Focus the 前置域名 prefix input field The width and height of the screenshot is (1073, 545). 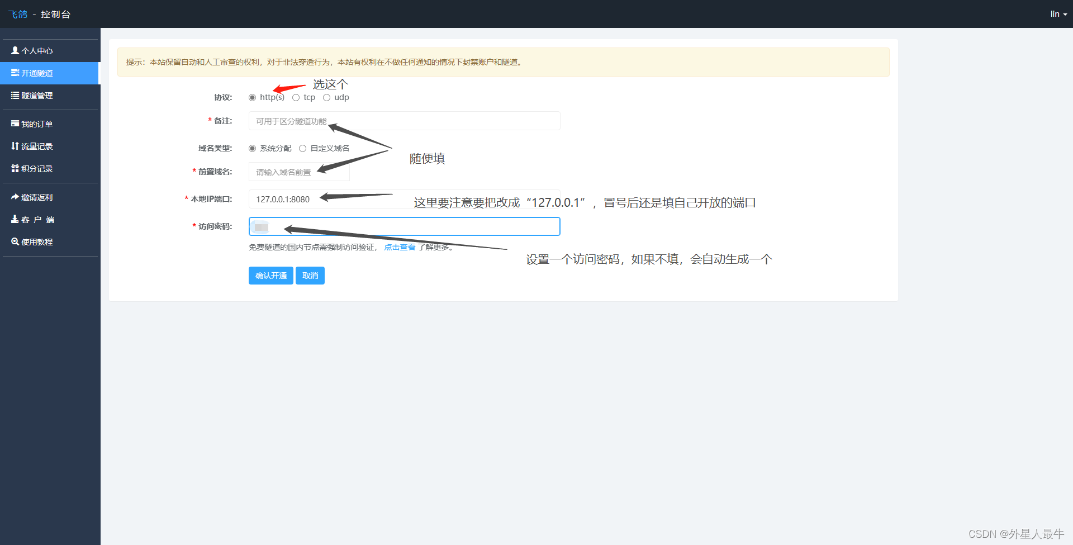[x=299, y=172]
